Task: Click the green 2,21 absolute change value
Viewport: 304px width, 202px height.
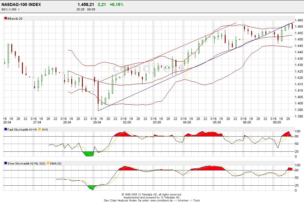Action: click(x=102, y=5)
